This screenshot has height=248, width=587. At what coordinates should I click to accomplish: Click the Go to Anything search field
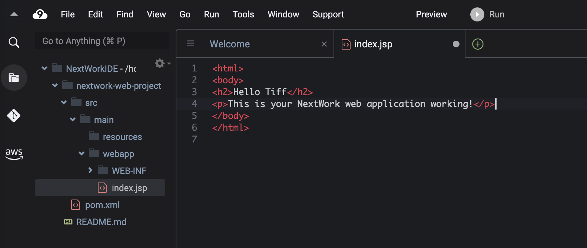[102, 41]
